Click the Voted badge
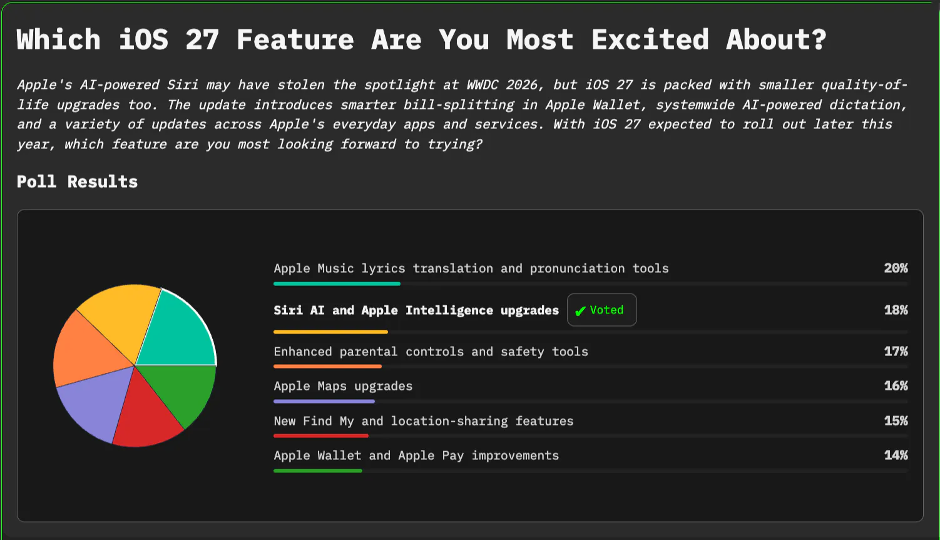The width and height of the screenshot is (940, 540). point(601,310)
